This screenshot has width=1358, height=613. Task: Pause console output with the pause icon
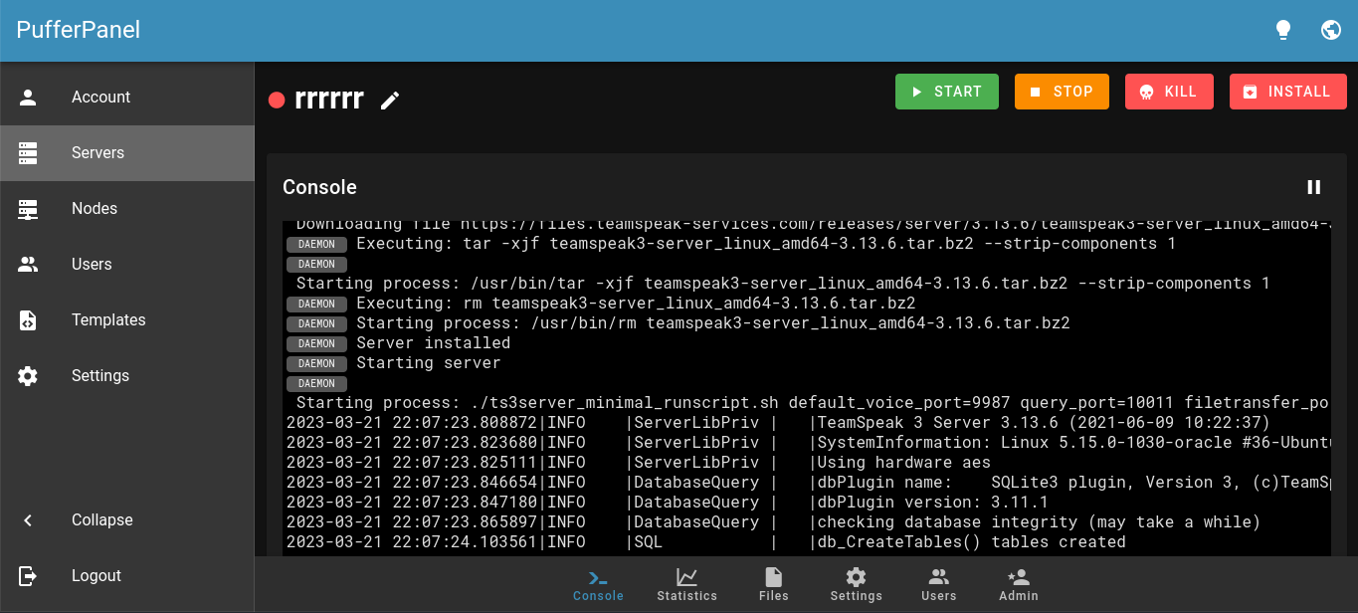[x=1314, y=187]
